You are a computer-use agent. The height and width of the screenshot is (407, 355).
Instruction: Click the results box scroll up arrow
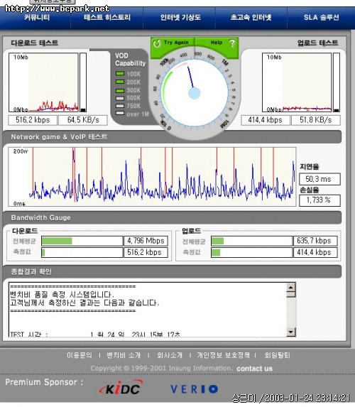(x=291, y=287)
